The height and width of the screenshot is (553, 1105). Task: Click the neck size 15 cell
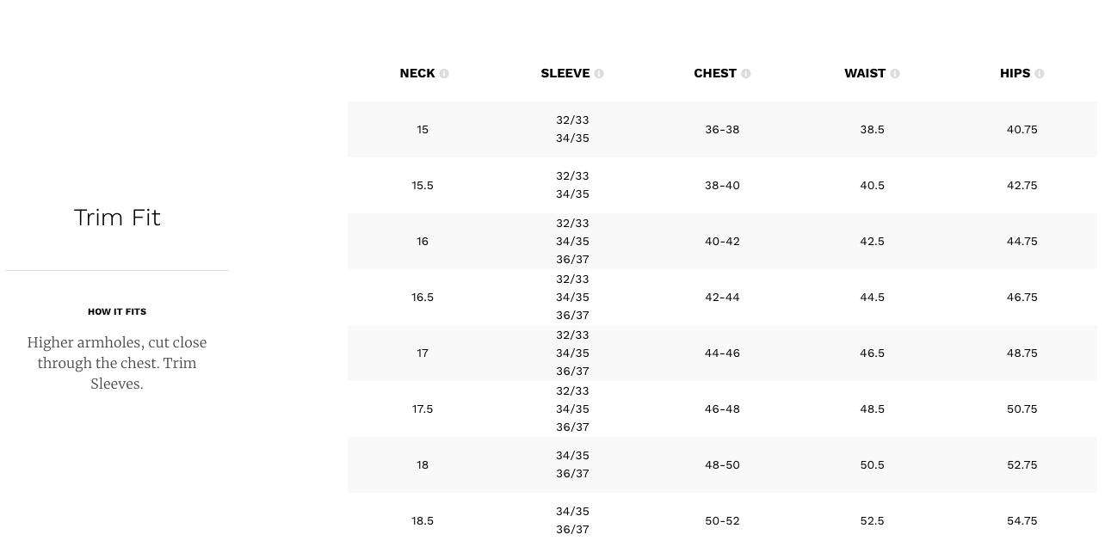pyautogui.click(x=423, y=130)
